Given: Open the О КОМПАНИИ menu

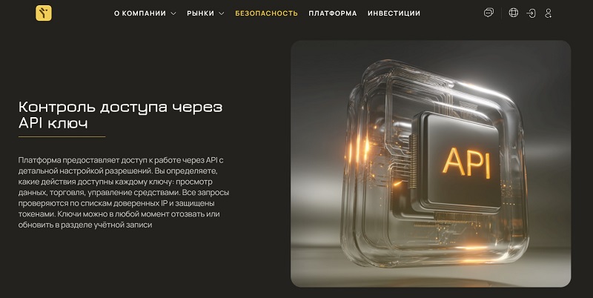Looking at the screenshot, I should pyautogui.click(x=140, y=13).
